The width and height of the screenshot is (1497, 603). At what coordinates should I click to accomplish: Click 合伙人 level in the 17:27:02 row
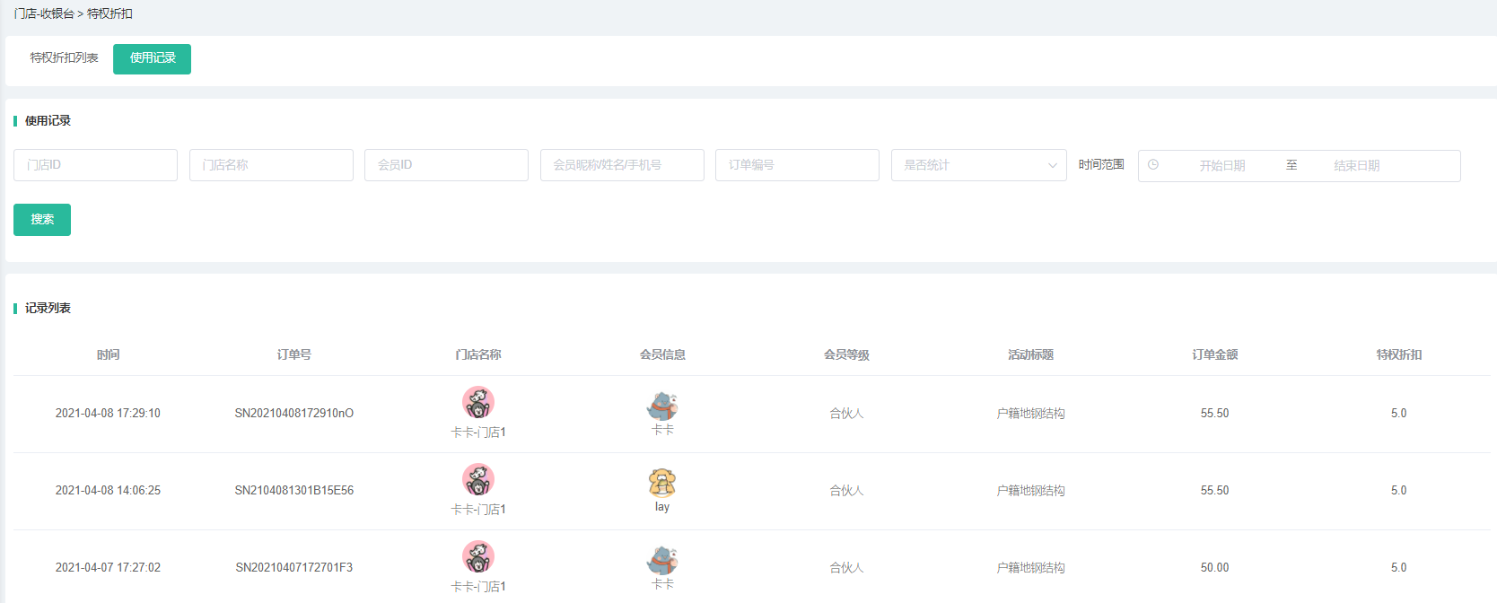[x=846, y=568]
